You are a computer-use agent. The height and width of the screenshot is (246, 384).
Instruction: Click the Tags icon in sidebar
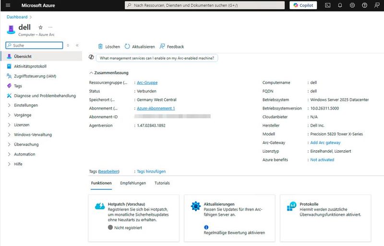pos(9,86)
